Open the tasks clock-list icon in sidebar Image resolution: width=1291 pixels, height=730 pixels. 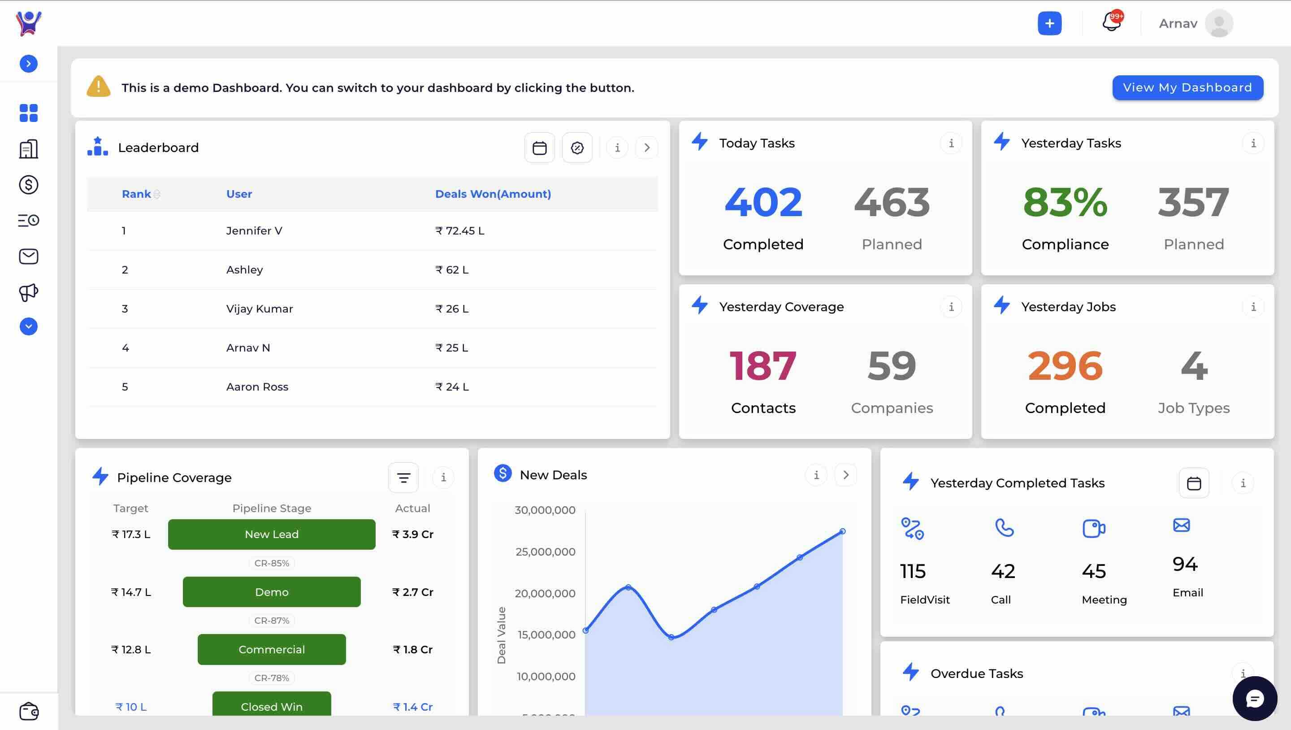point(29,220)
